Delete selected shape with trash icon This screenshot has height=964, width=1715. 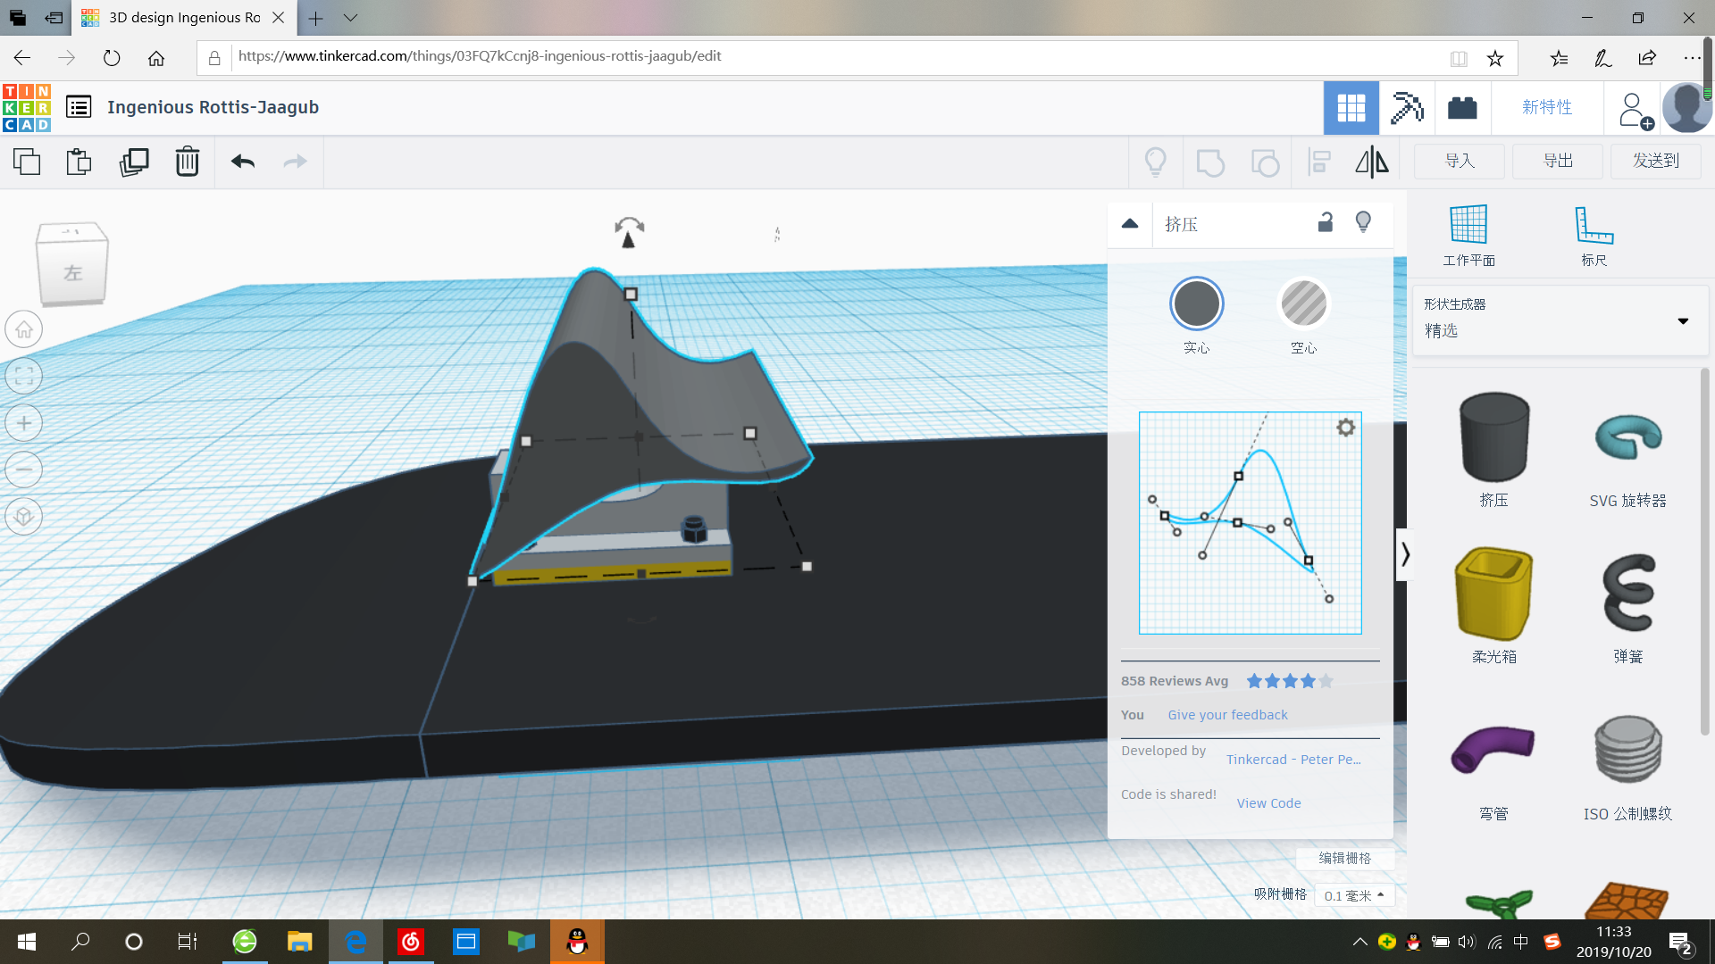pos(188,162)
